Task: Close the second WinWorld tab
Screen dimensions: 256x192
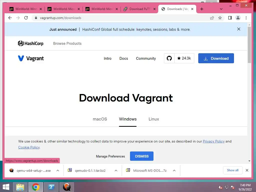Action: coord(79,9)
